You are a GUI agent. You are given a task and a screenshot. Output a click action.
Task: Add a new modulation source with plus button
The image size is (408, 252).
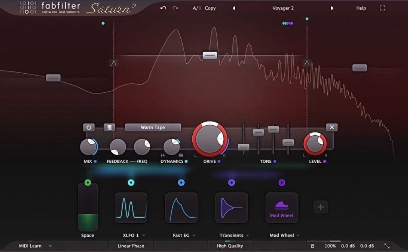coord(320,207)
